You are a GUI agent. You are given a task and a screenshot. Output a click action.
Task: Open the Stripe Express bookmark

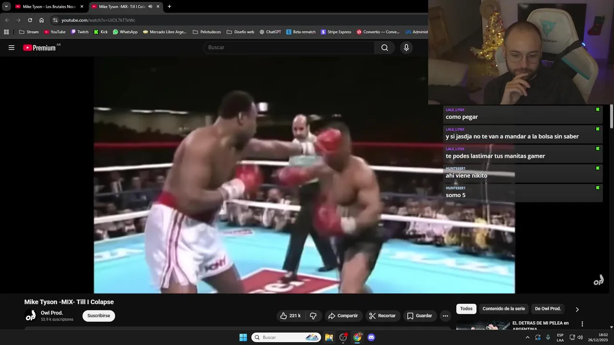[x=336, y=32]
